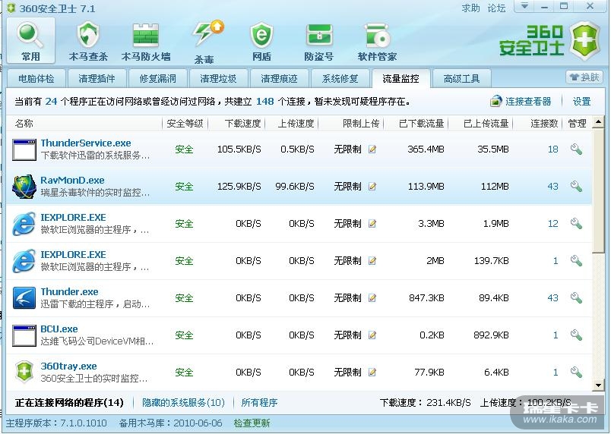This screenshot has height=434, width=611.
Task: Click the RavMonD.exe globe icon
Action: [24, 187]
